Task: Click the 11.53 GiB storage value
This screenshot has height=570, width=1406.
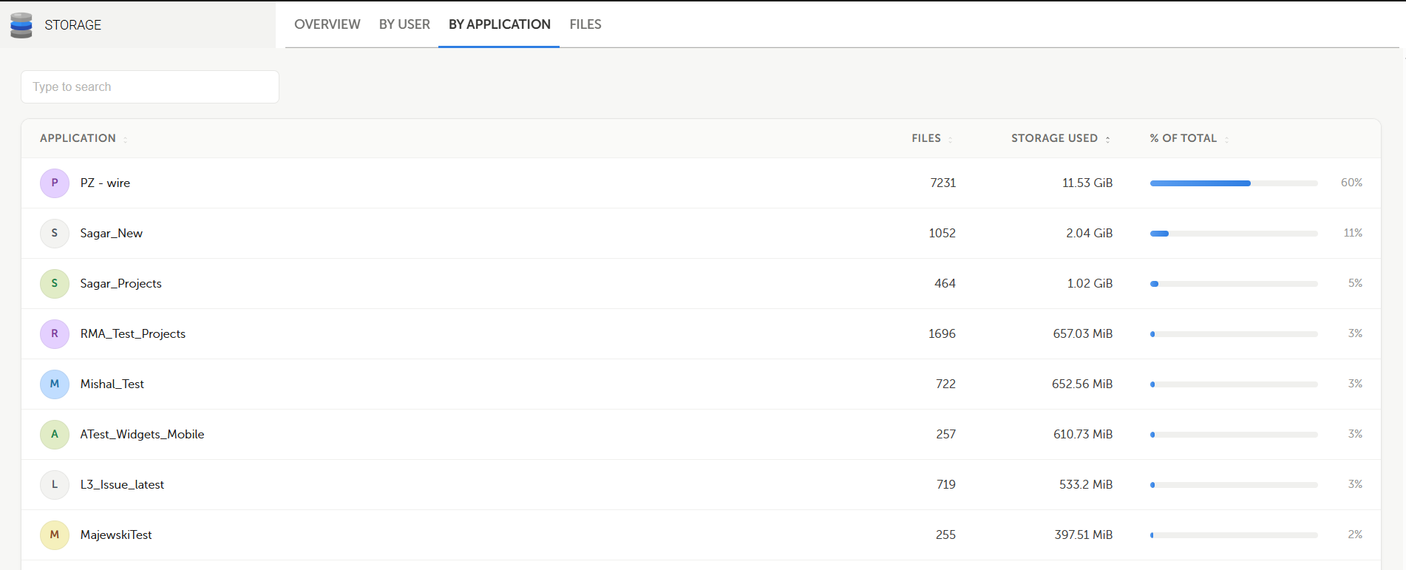Action: 1087,183
